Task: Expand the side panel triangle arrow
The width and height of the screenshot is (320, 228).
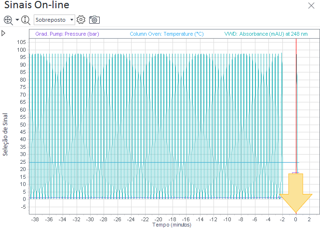Action: (x=3, y=33)
